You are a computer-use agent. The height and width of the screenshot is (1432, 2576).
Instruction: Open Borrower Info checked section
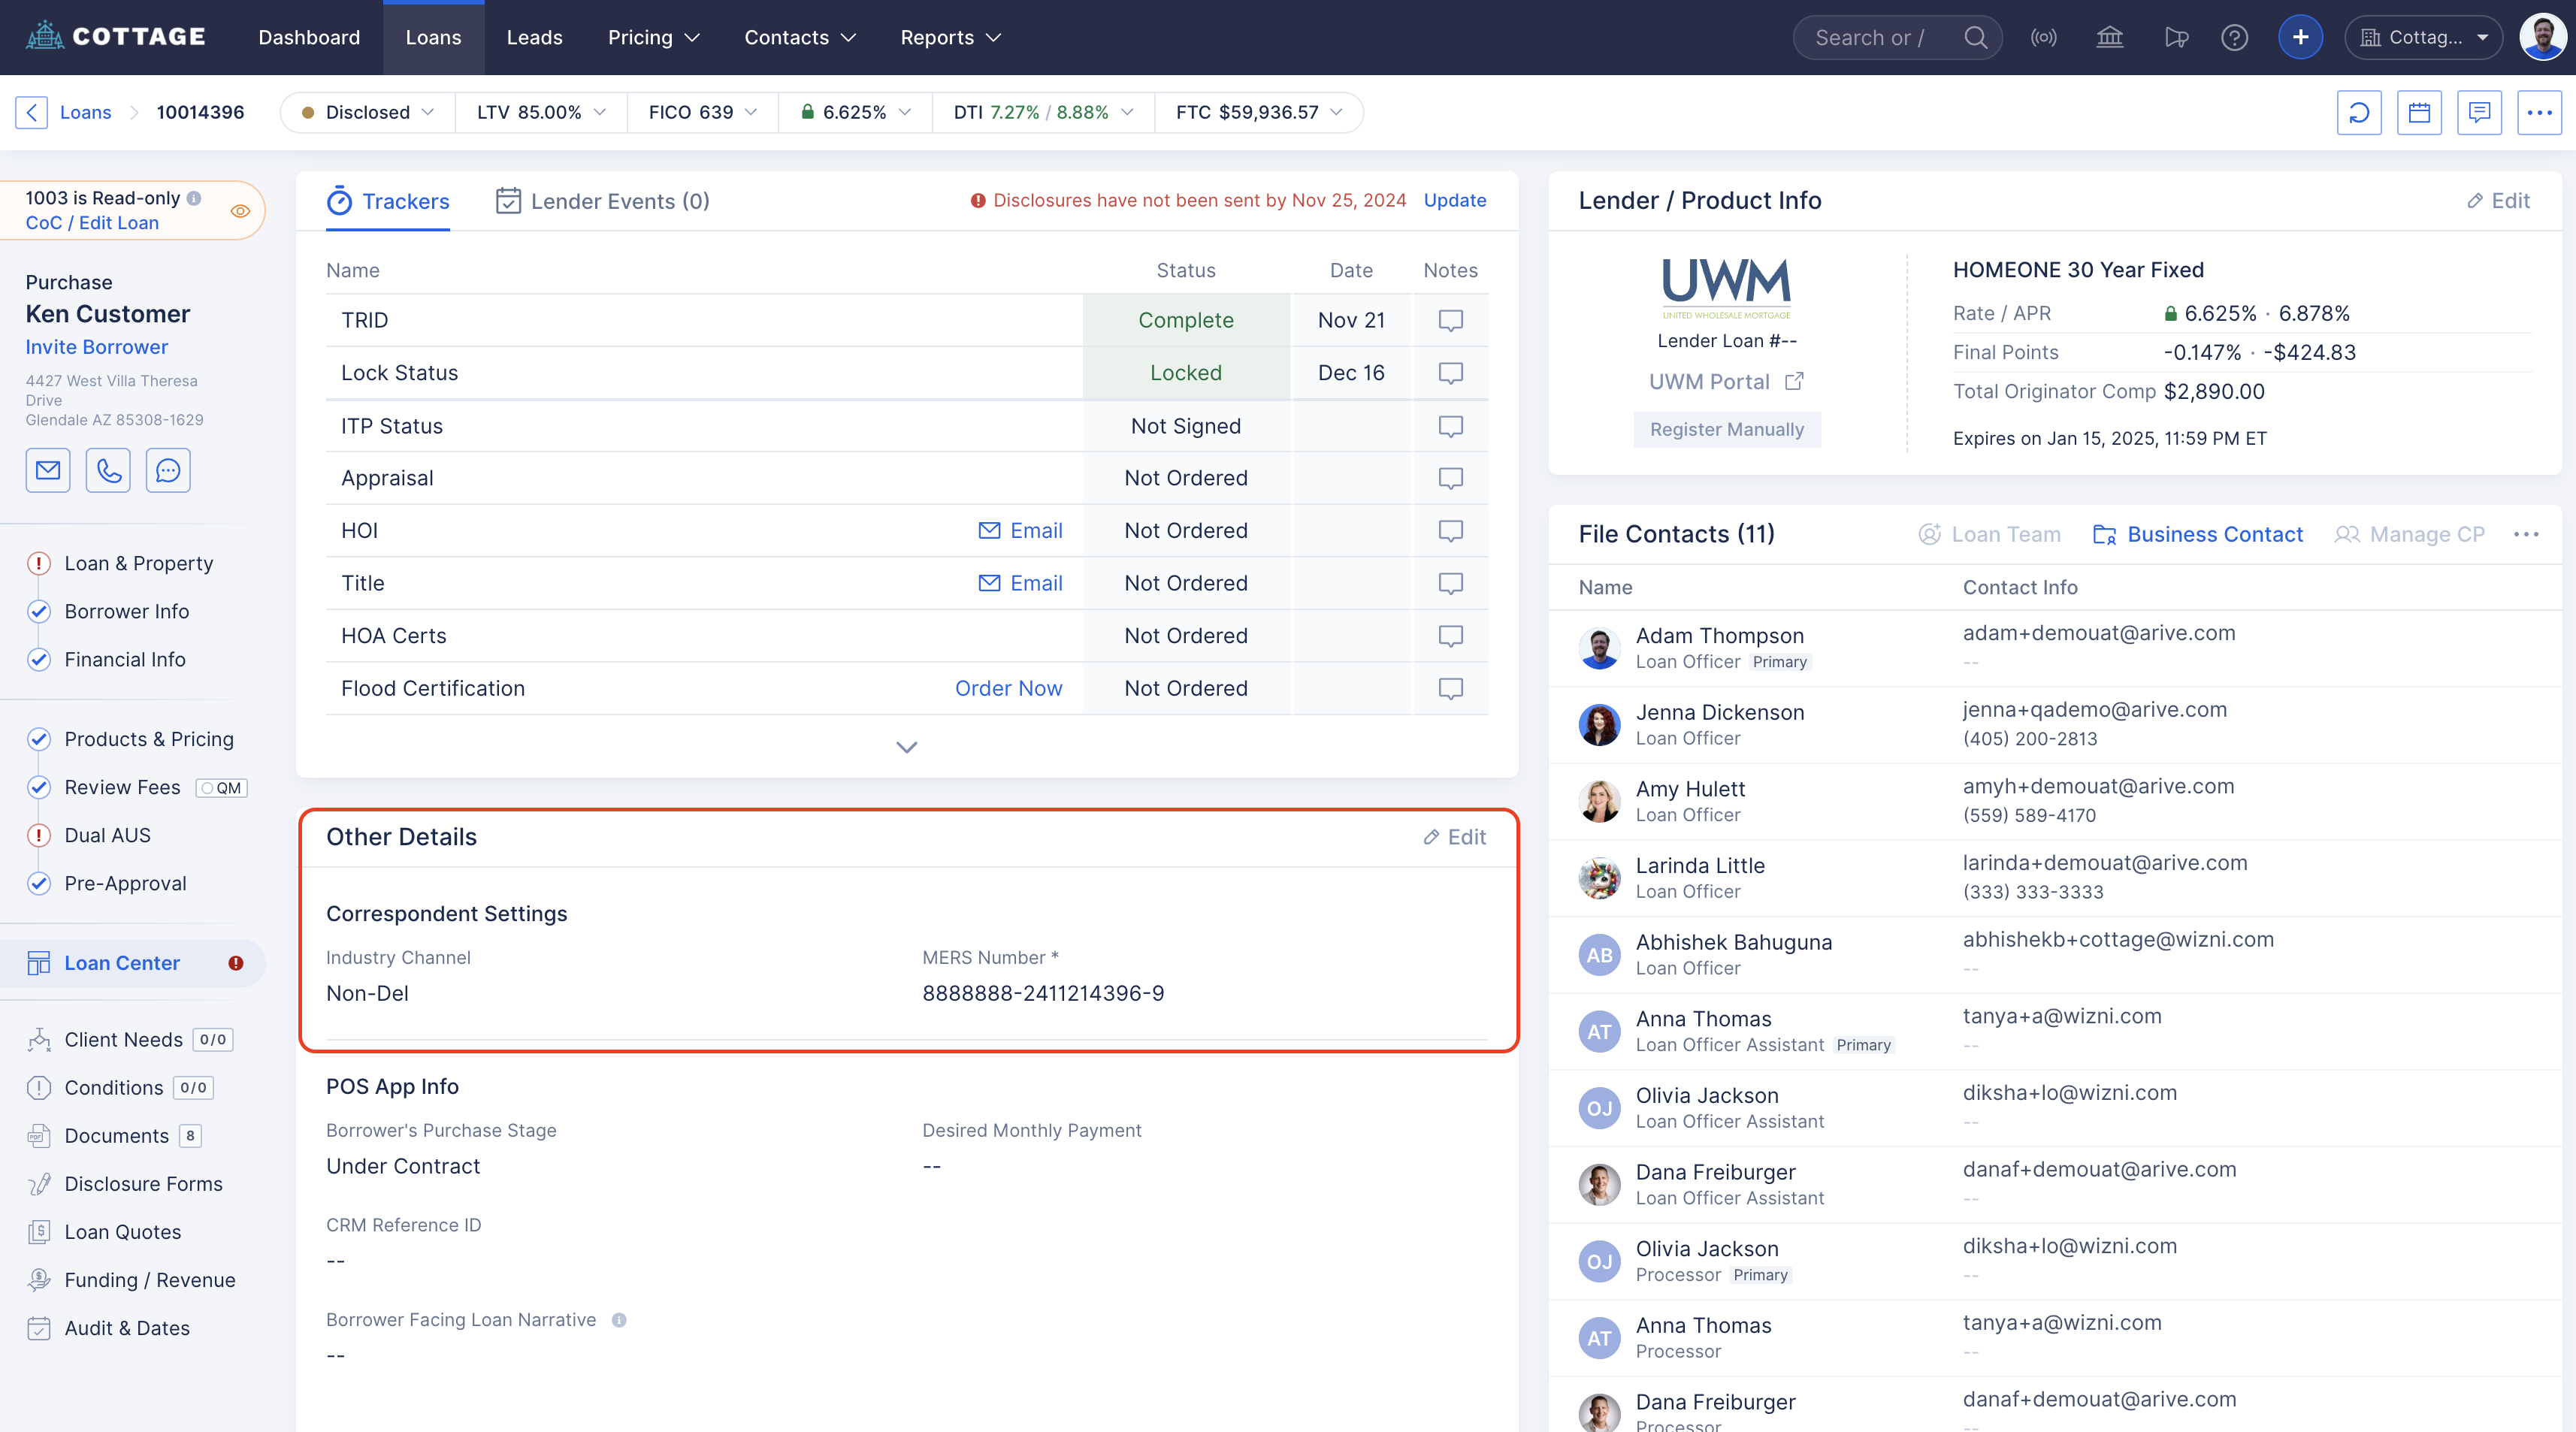point(126,611)
